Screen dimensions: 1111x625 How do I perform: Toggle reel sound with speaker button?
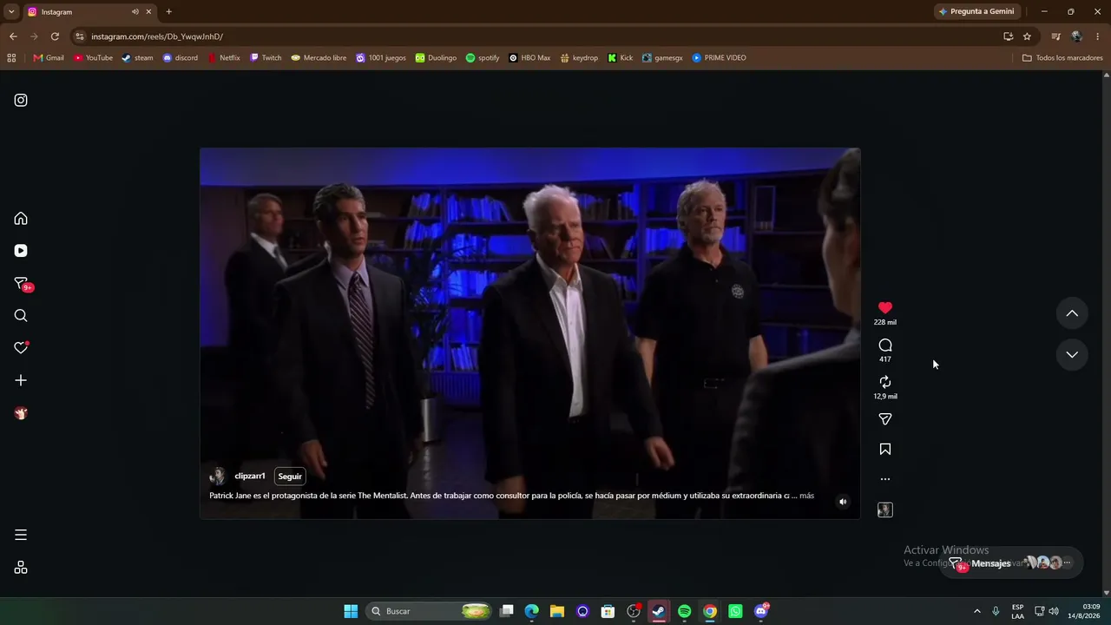843,502
